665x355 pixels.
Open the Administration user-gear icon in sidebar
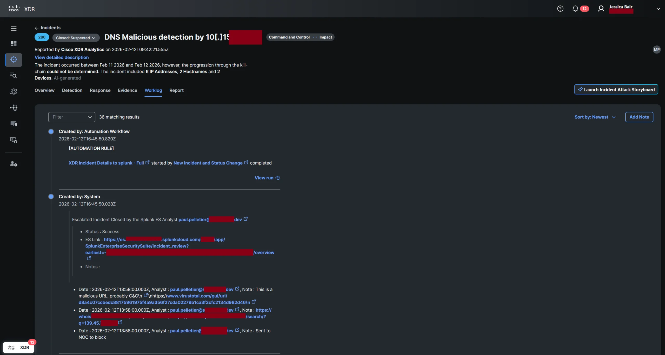coord(14,164)
